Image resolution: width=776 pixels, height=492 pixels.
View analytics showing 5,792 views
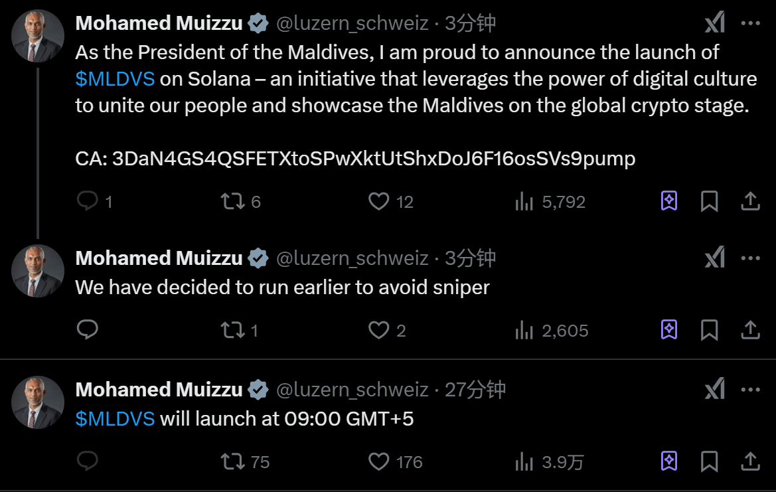[524, 201]
